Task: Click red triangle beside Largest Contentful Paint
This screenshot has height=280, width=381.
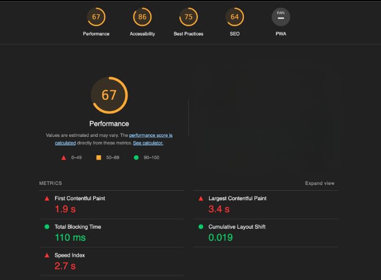Action: (201, 199)
